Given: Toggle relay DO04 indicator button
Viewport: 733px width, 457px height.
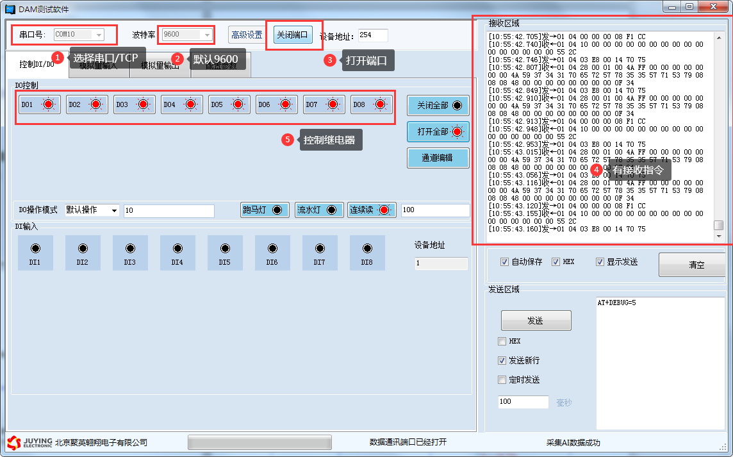Looking at the screenshot, I should pos(182,104).
